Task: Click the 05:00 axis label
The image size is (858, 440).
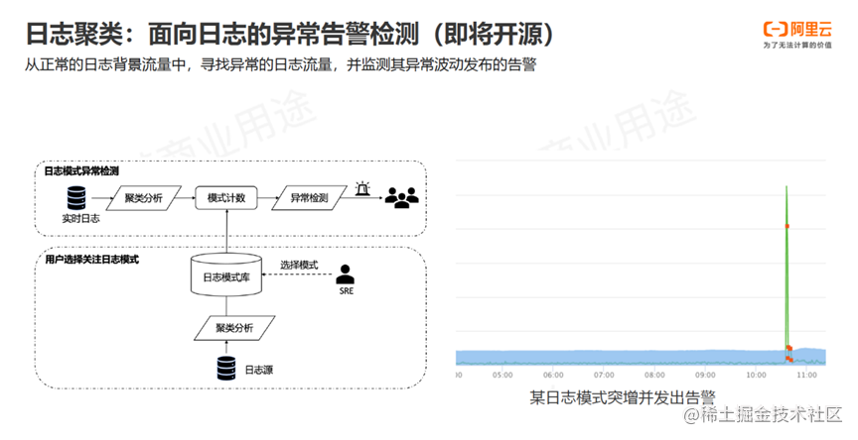Action: pos(502,375)
